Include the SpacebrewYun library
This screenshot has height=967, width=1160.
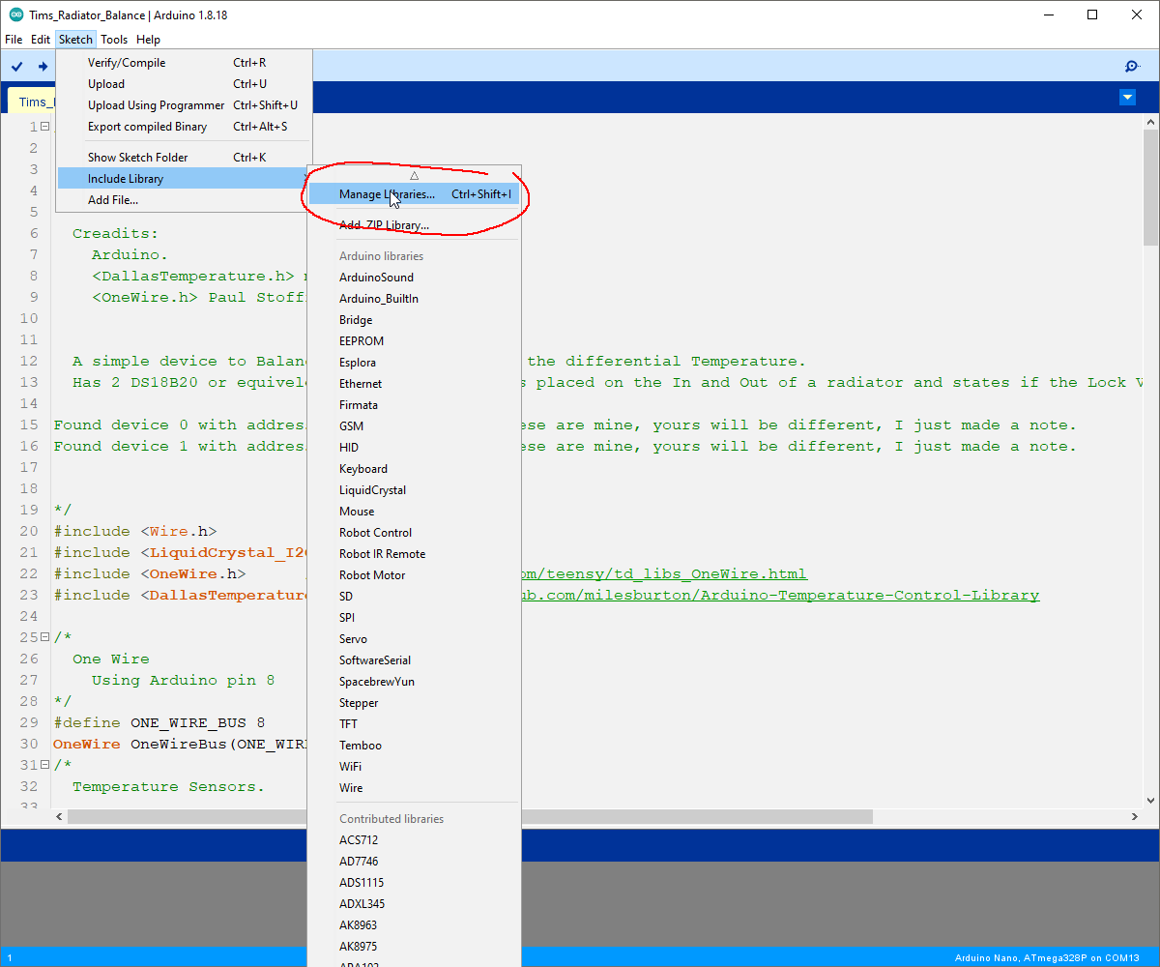[x=414, y=682]
